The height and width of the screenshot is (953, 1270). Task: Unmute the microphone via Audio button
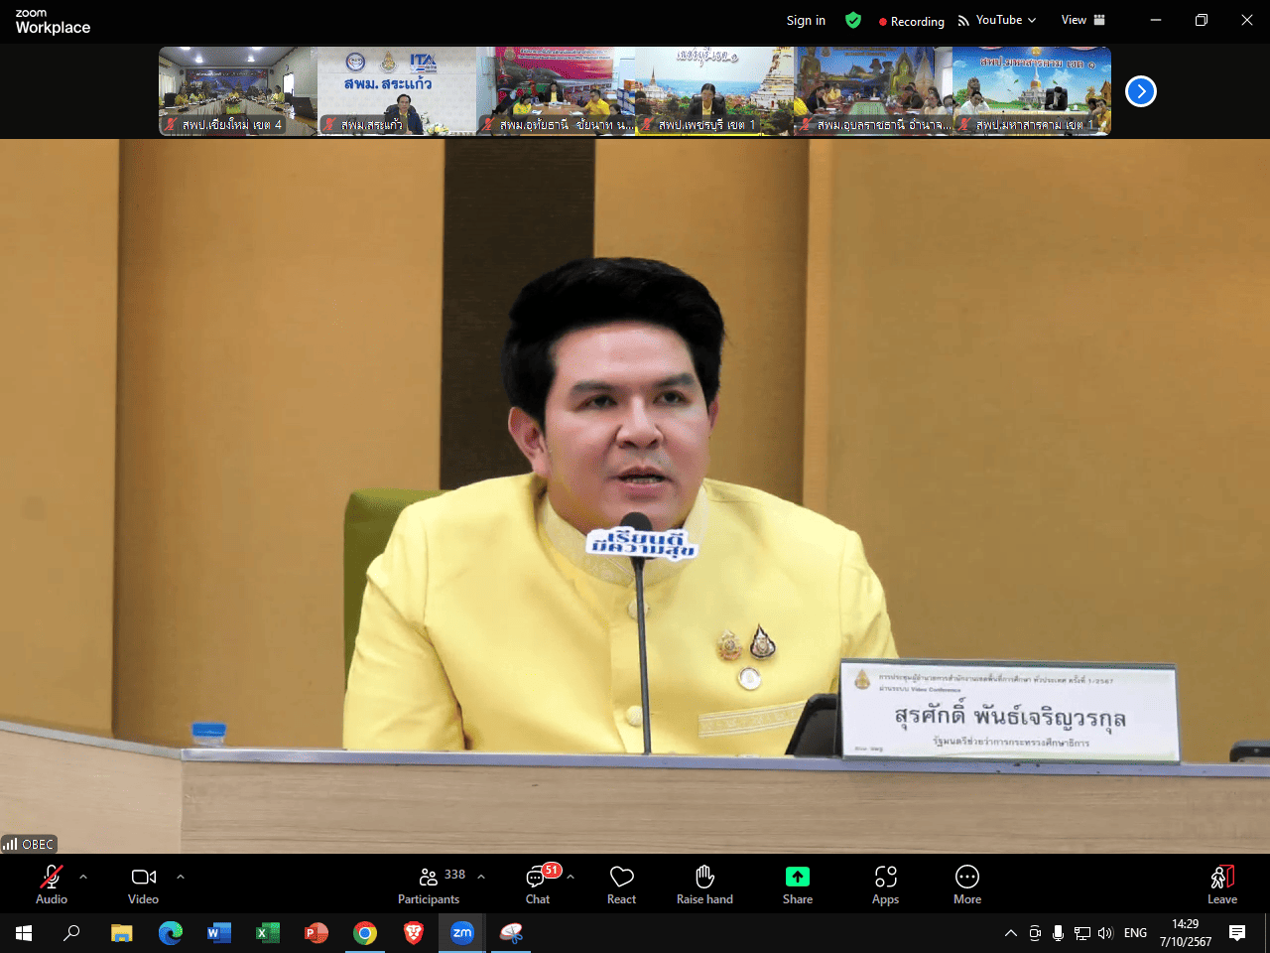[x=52, y=885]
